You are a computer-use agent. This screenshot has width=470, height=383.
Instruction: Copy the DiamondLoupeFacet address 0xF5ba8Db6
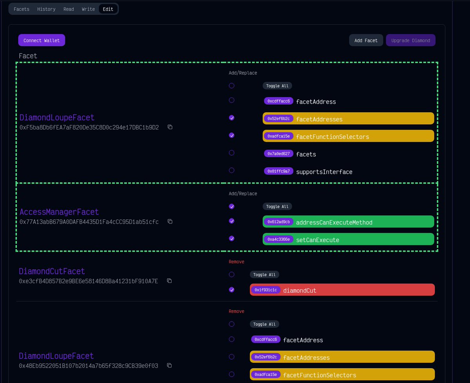pos(170,127)
